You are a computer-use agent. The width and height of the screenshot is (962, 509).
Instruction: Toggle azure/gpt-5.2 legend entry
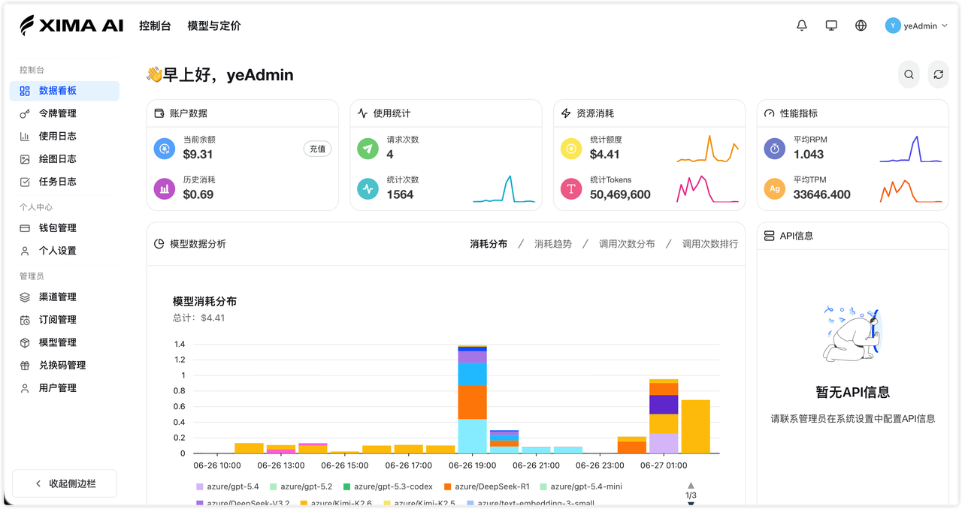point(301,486)
